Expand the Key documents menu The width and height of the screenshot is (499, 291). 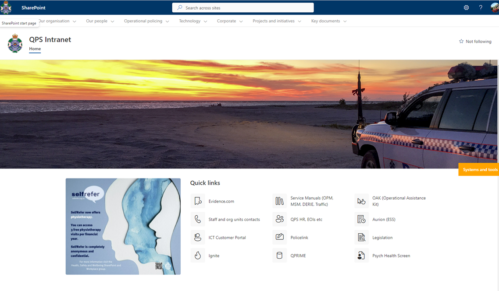click(x=325, y=21)
